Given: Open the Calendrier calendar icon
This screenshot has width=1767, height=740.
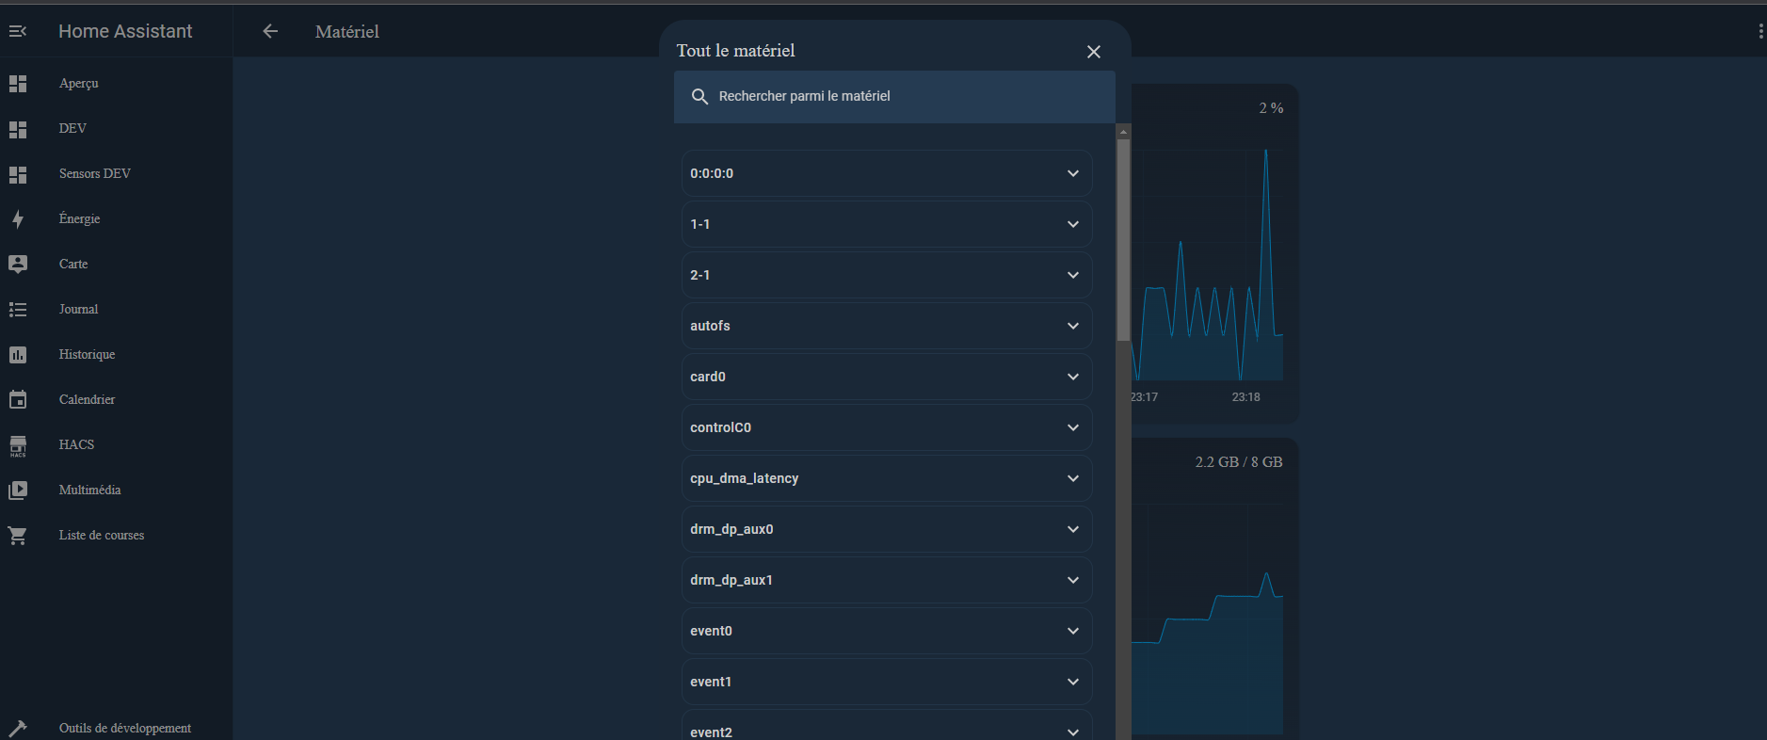Looking at the screenshot, I should [17, 400].
